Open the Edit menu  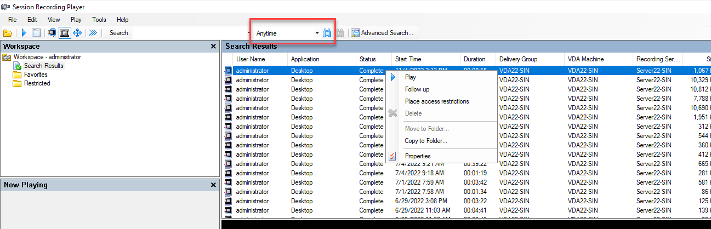(x=32, y=20)
